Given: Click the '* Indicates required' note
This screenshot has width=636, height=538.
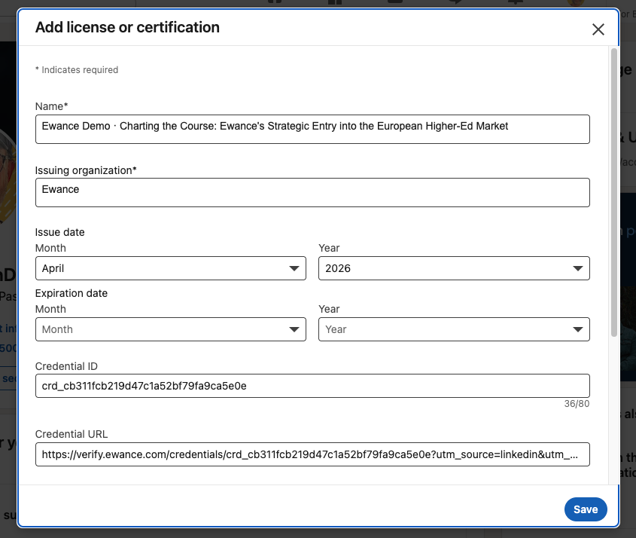Looking at the screenshot, I should [x=77, y=70].
